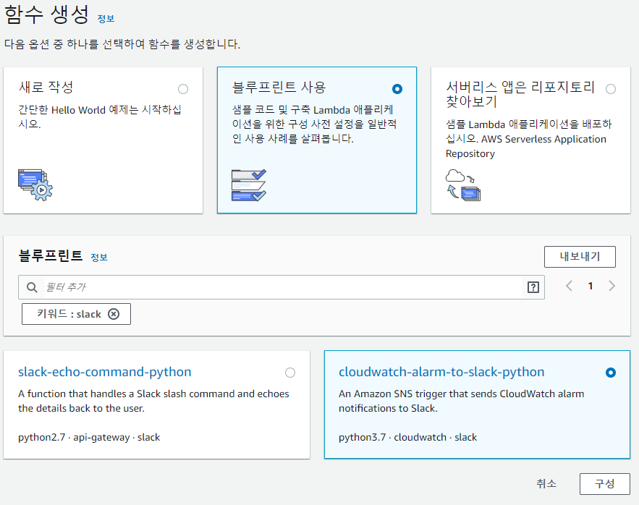
Task: Remove the 키워드 : slack filter chip
Action: pos(114,314)
